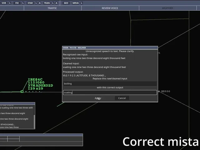200x150 pixels.
Task: Click the cleaned input text 'vueling one nine two three...'
Action: (x=94, y=67)
